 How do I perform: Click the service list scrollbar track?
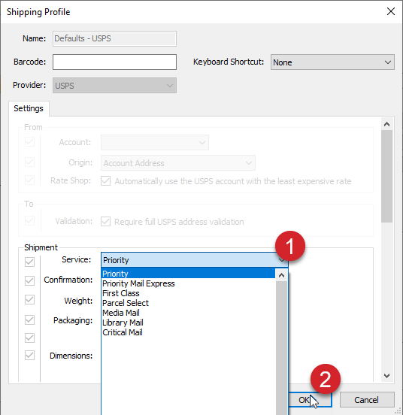pyautogui.click(x=281, y=348)
